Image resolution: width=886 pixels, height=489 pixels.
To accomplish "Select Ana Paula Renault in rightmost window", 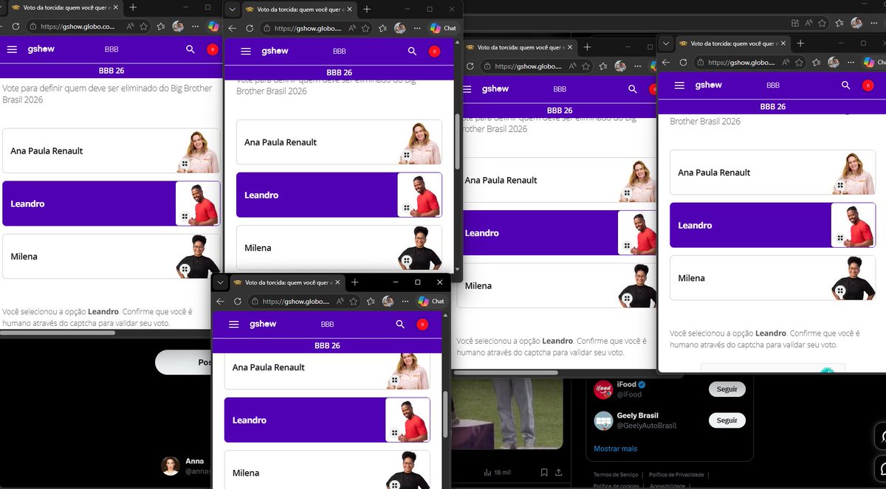I will [772, 173].
